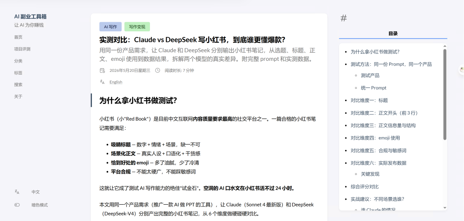Jump to 对比维度三：正文信息量与结构 in TOC

(383, 125)
